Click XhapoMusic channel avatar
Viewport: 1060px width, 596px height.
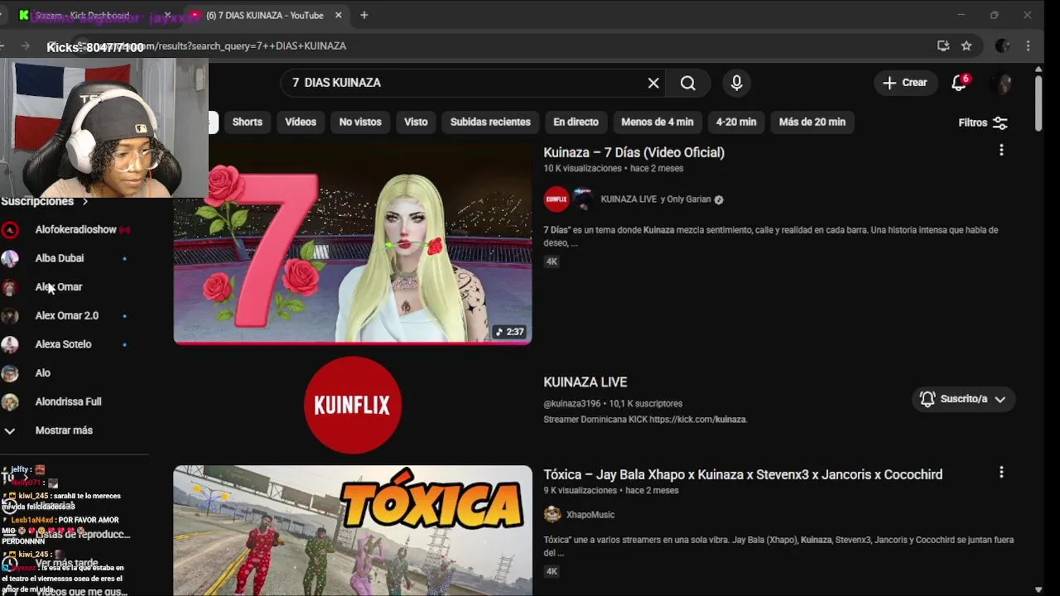tap(552, 514)
